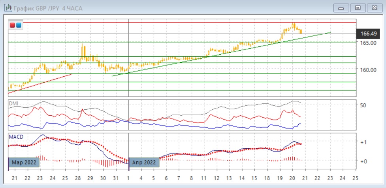The width and height of the screenshot is (386, 188).
Task: Click date label 20 on the time axis
Action: pos(292,178)
